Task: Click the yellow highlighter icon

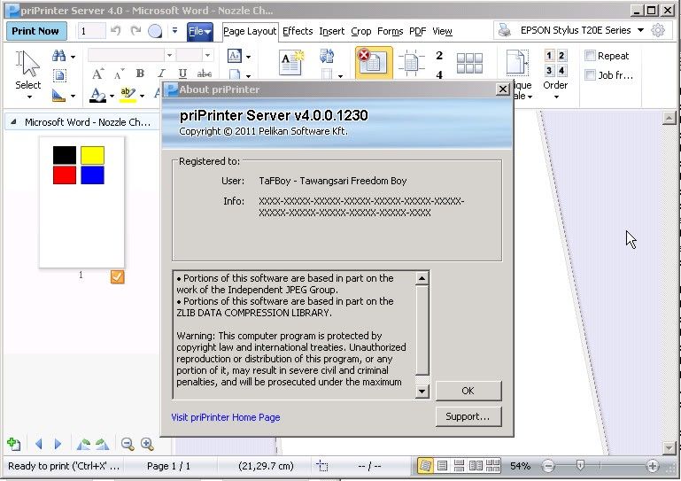Action: [128, 95]
